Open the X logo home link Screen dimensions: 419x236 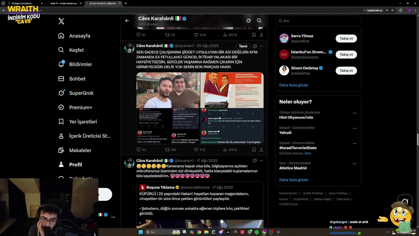(61, 21)
